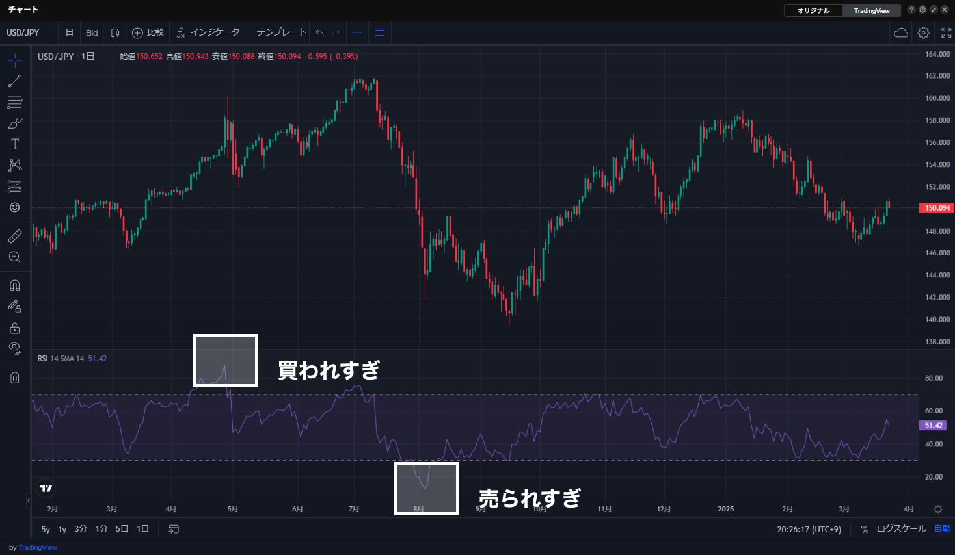Open the candlestick chart type dropdown
The image size is (955, 555).
point(115,32)
